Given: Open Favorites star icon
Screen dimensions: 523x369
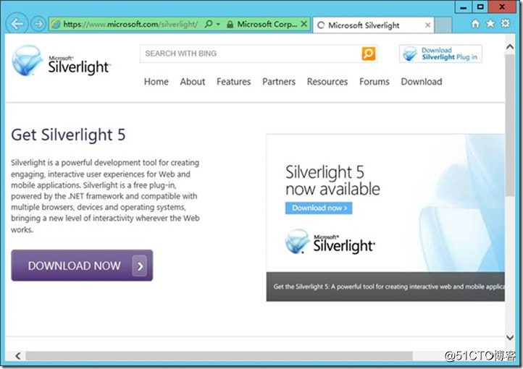Looking at the screenshot, I should coord(490,24).
